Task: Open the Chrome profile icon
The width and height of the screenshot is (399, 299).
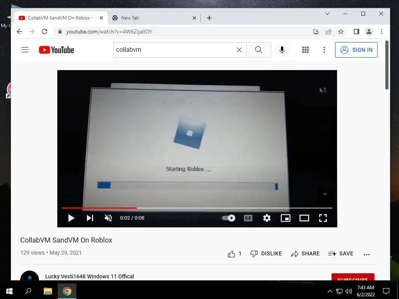Action: (369, 32)
